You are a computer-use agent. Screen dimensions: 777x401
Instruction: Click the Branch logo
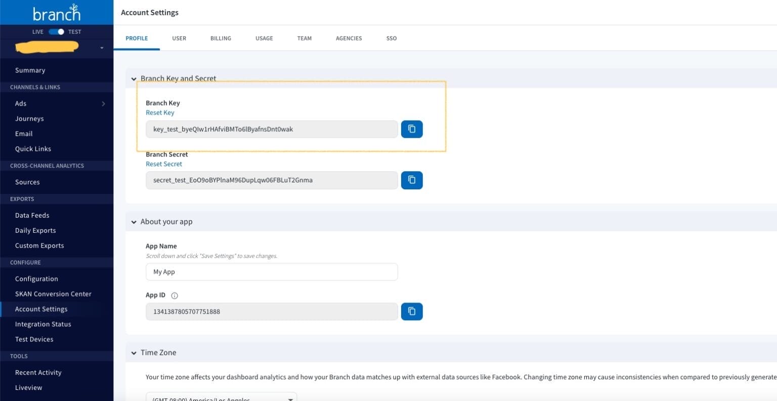[x=56, y=13]
